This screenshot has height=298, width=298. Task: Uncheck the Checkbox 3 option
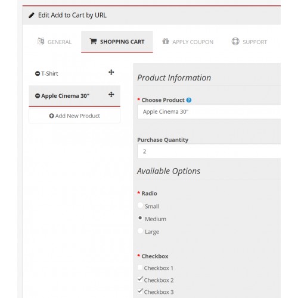point(140,291)
